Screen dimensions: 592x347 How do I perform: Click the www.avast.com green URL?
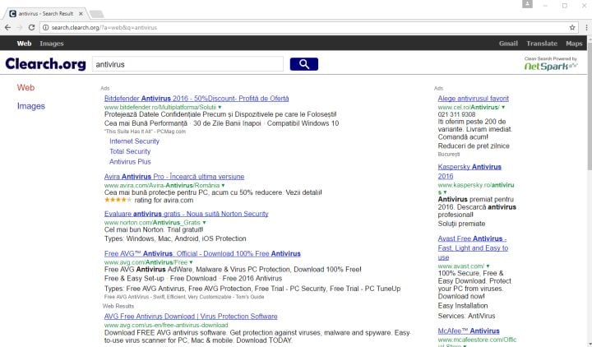(x=461, y=266)
